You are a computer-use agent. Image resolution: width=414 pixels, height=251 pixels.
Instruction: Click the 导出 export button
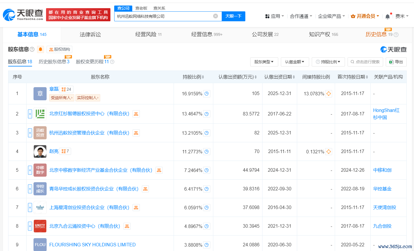point(396,62)
